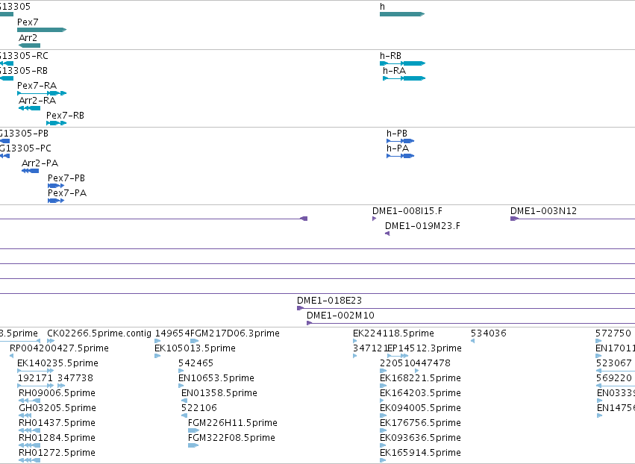Open the FGM217D06.3prime EST
This screenshot has width=635, height=464.
coord(195,341)
